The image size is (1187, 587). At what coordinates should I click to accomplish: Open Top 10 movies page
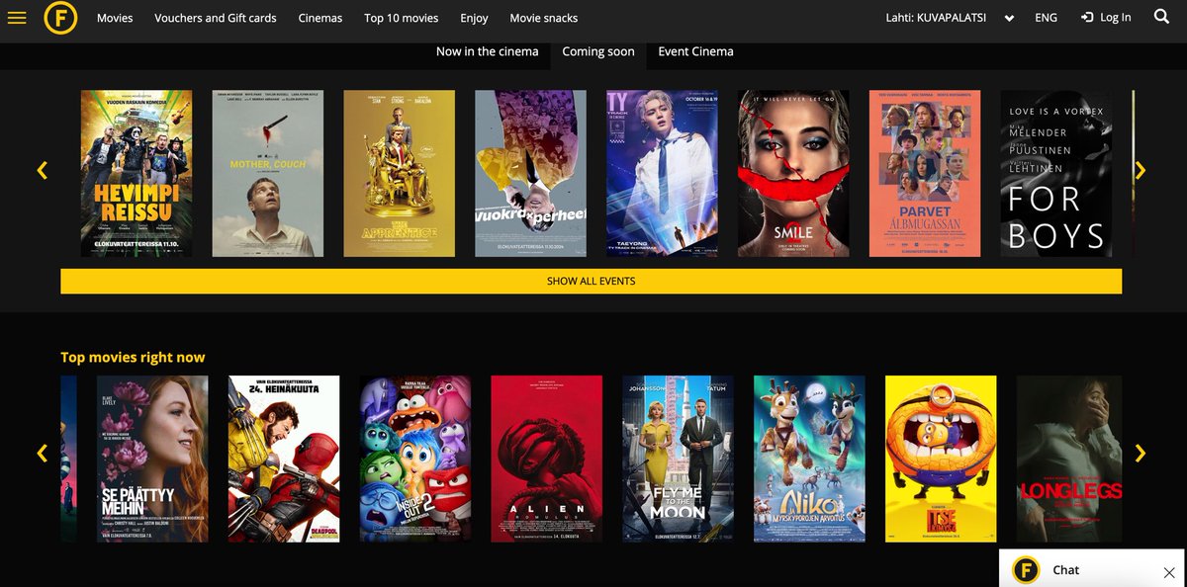click(x=401, y=18)
